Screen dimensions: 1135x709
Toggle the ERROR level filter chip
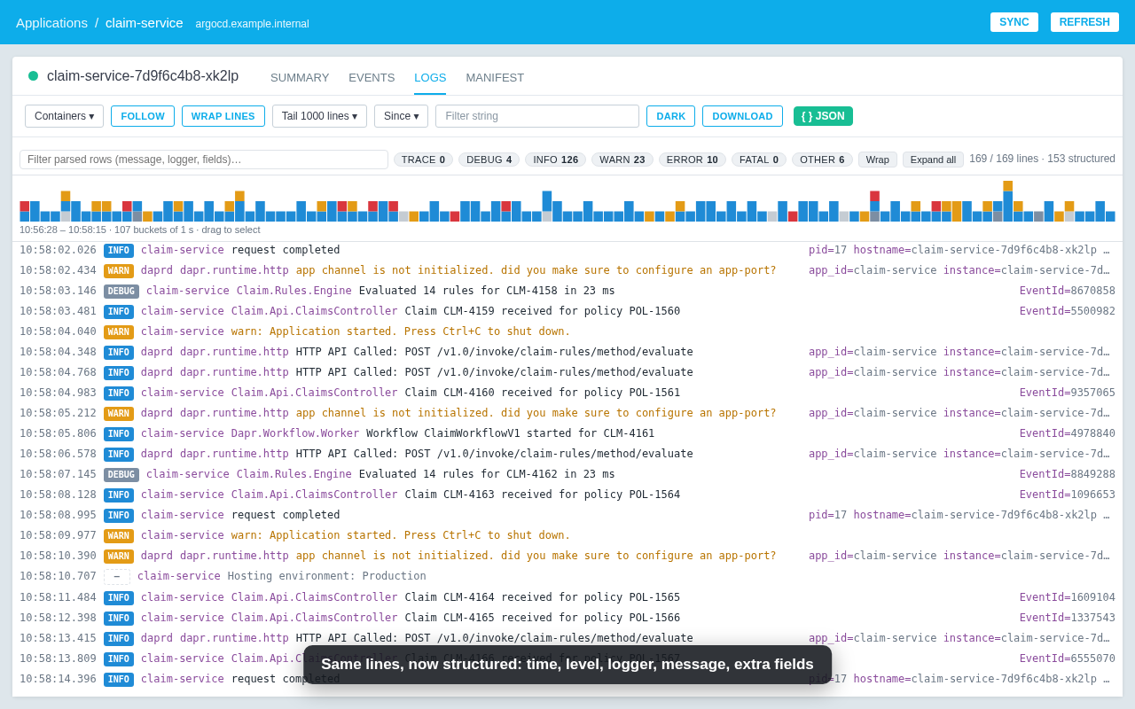click(x=693, y=160)
